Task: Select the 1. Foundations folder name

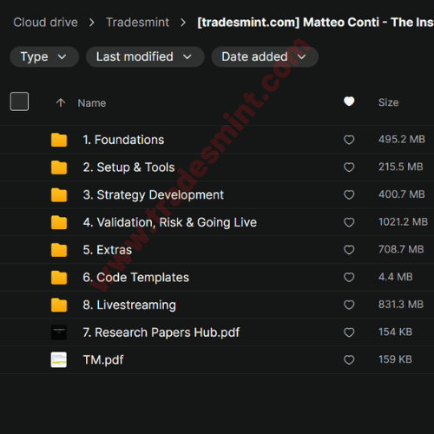Action: pyautogui.click(x=123, y=140)
